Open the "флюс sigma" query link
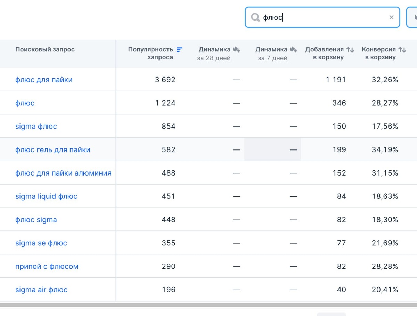 click(x=36, y=220)
